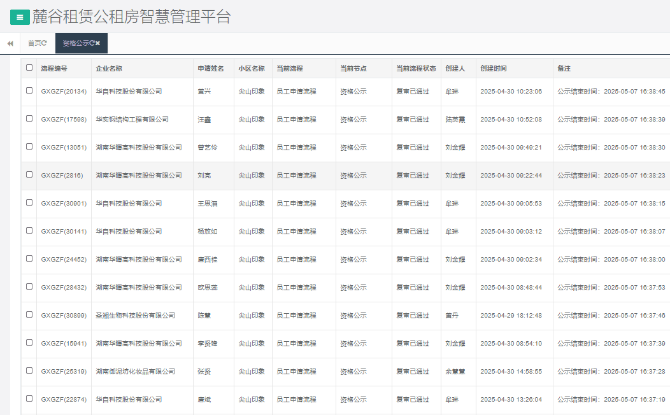Open flow record GXGZF(25319)

pyautogui.click(x=62, y=371)
